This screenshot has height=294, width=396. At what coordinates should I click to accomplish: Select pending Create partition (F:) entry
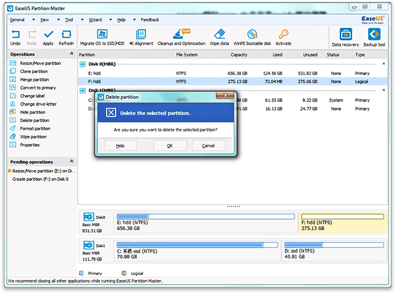point(41,179)
